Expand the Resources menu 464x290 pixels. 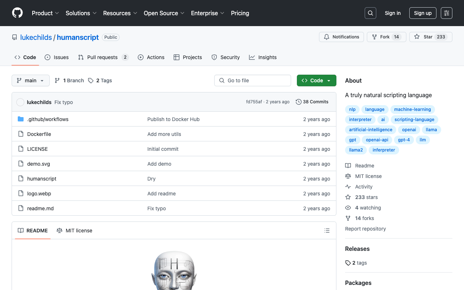click(x=120, y=13)
